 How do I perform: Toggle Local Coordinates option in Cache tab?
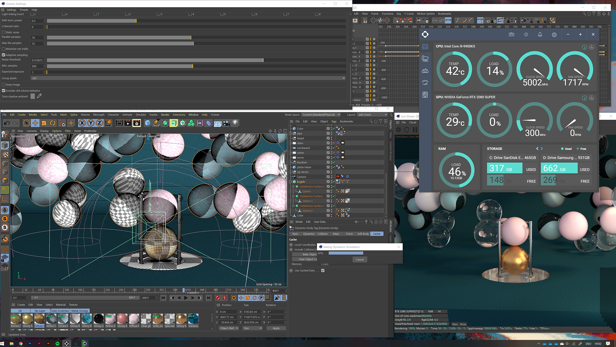[x=291, y=245]
